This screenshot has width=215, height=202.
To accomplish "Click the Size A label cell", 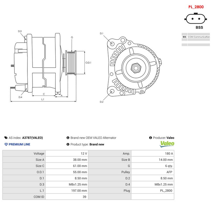I will [24, 160].
